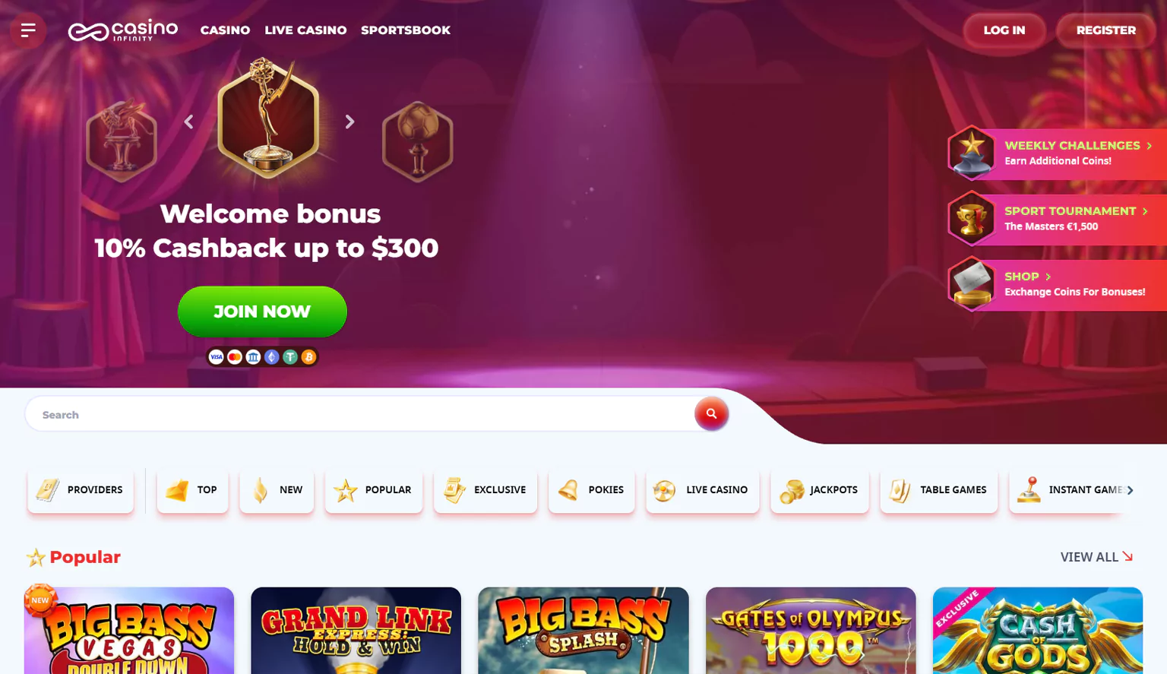Screen dimensions: 1167x674
Task: View all Popular games link
Action: click(x=1097, y=557)
